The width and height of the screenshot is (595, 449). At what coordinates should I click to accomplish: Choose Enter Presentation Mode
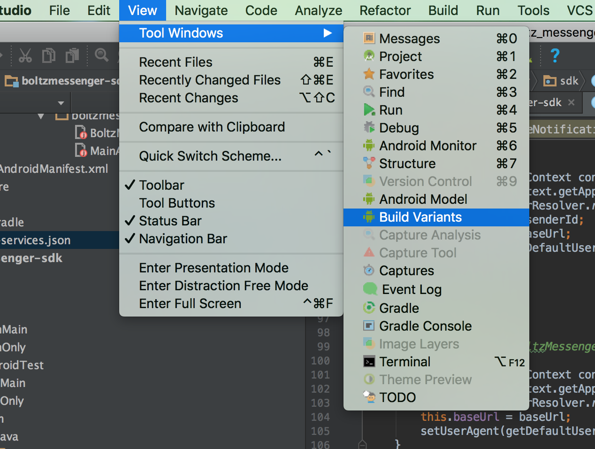(x=231, y=268)
